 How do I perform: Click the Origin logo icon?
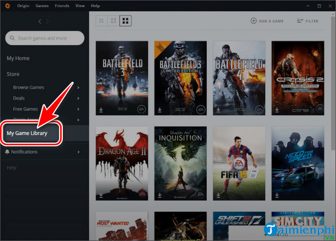click(7, 6)
